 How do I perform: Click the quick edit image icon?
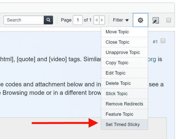[156, 20]
